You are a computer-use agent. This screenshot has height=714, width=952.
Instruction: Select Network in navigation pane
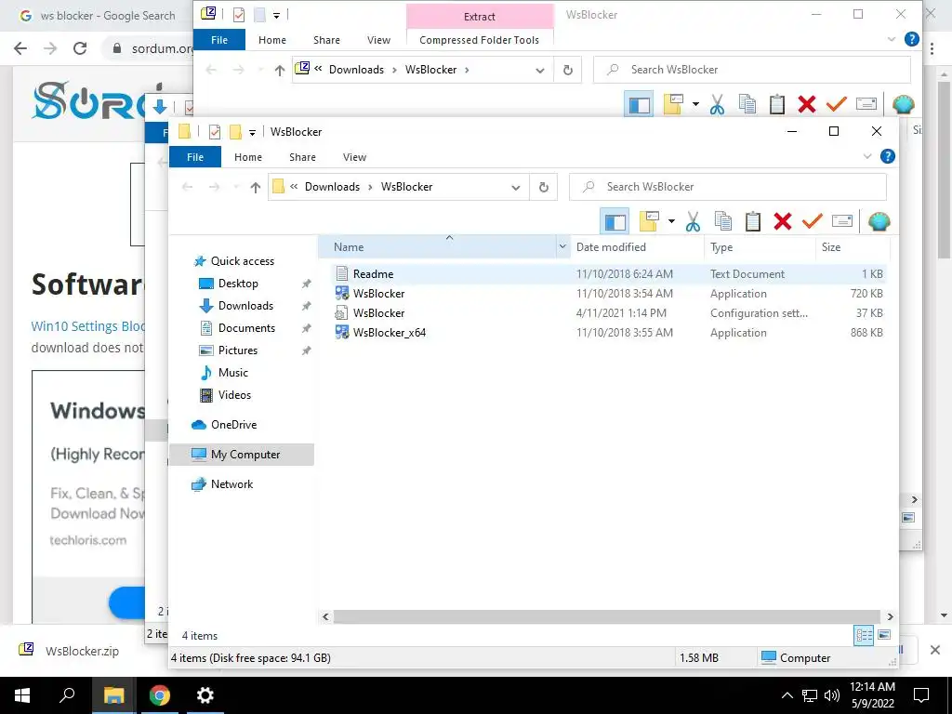pyautogui.click(x=222, y=484)
